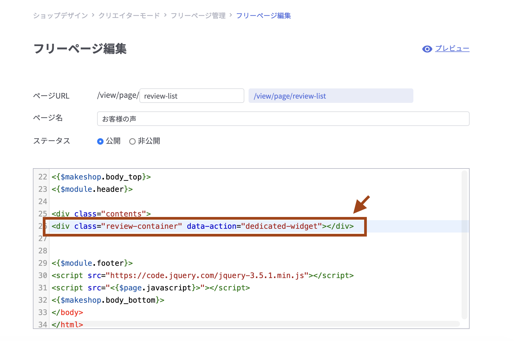Click the review-container div code line
Image resolution: width=518 pixels, height=341 pixels.
coord(203,226)
